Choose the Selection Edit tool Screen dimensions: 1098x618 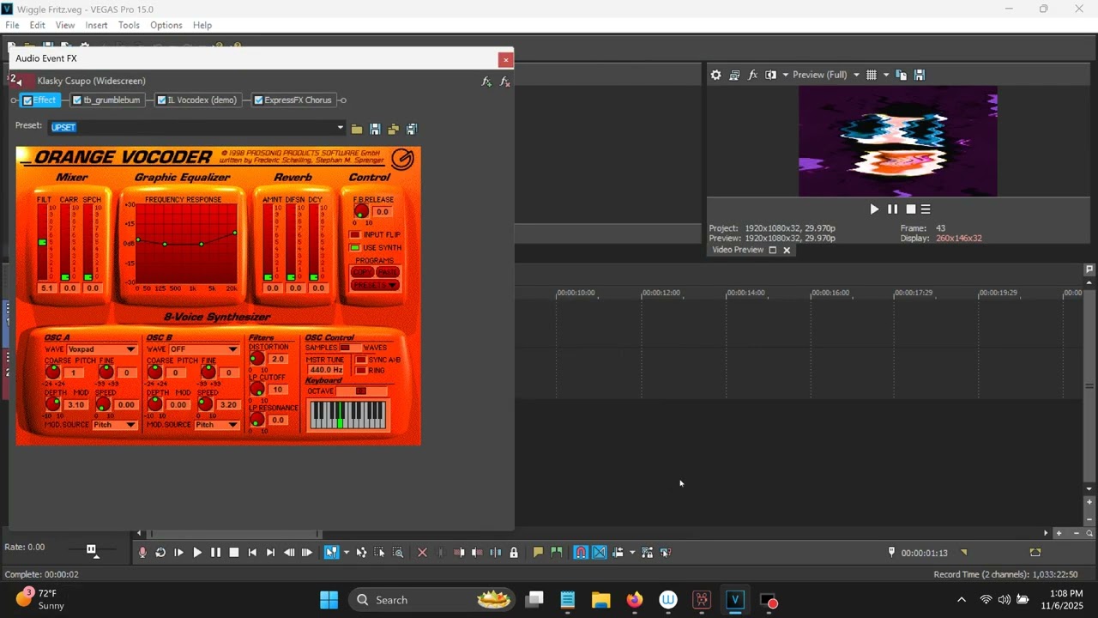pos(380,553)
